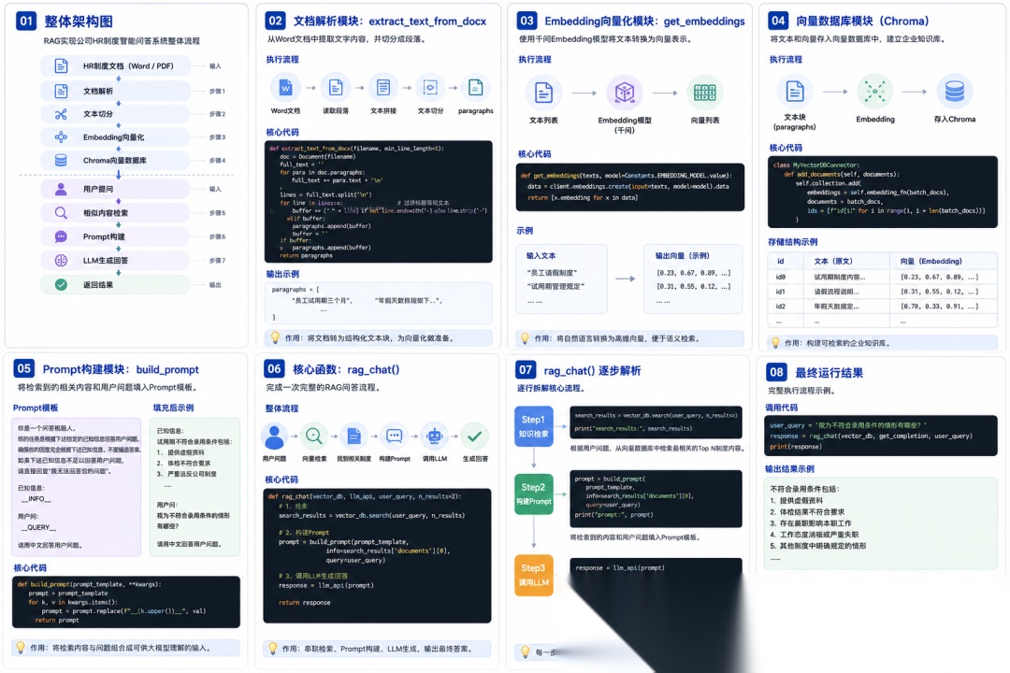Click the green Embedding icon in panel 04
The width and height of the screenshot is (1010, 673).
tap(874, 92)
